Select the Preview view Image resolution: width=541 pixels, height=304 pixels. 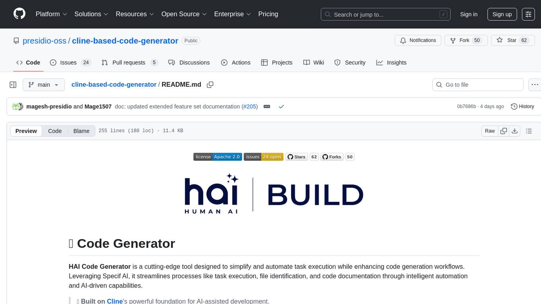click(26, 131)
